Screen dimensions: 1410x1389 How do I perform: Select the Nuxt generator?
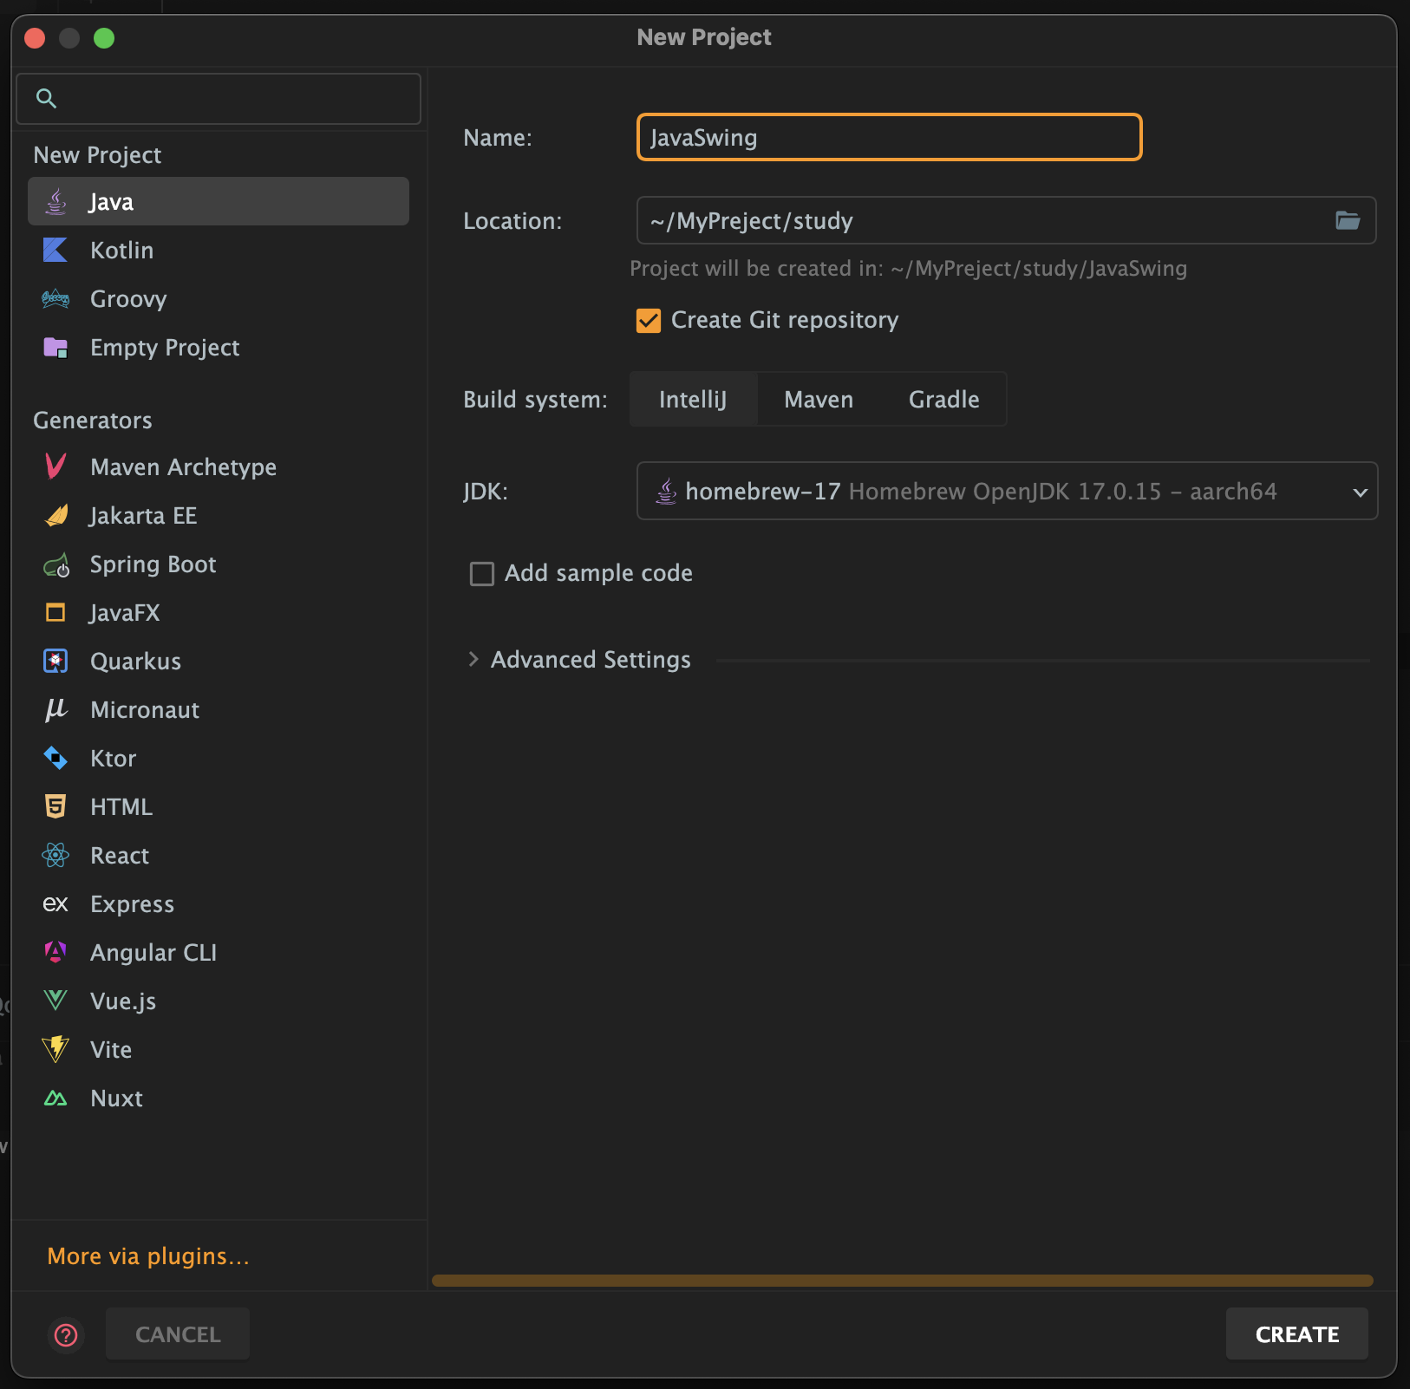(219, 1099)
